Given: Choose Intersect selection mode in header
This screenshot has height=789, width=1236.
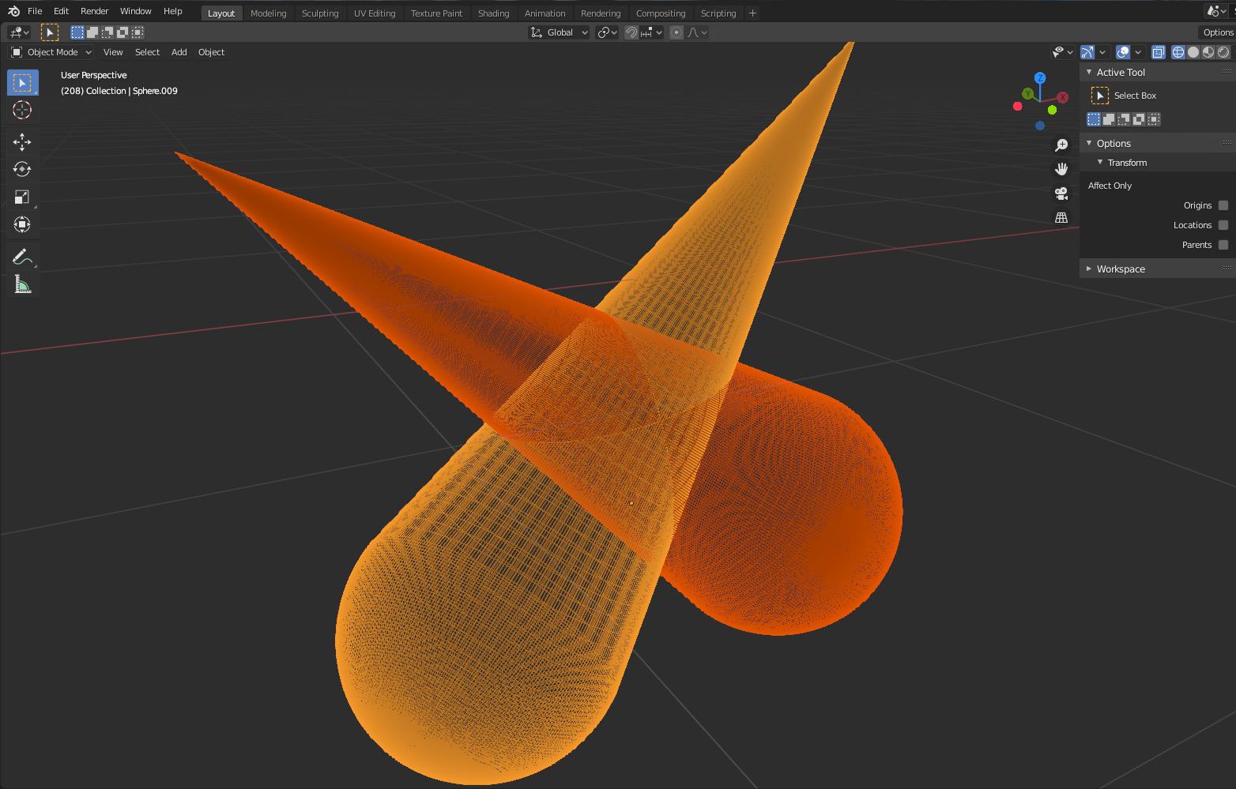Looking at the screenshot, I should [138, 32].
